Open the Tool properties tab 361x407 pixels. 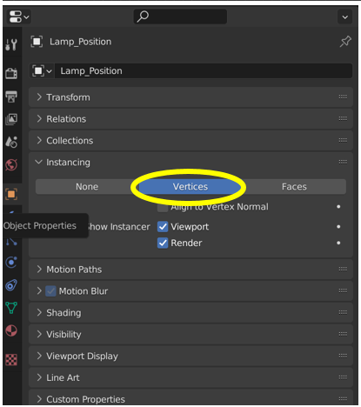tap(11, 44)
